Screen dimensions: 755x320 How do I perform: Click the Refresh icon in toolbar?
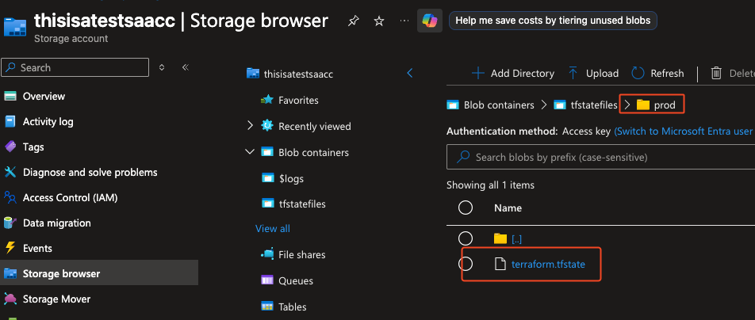click(x=638, y=73)
